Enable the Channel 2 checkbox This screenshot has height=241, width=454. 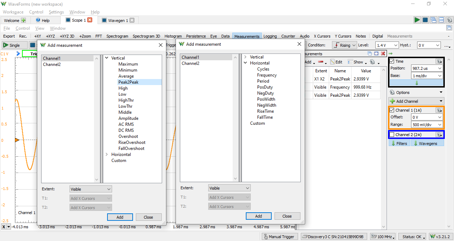coord(392,135)
